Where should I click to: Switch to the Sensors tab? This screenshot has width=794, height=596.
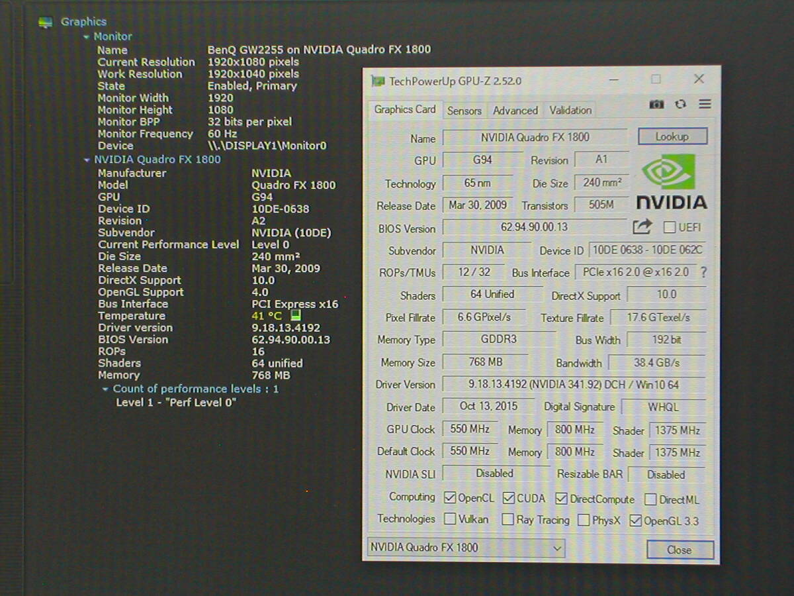(x=464, y=111)
